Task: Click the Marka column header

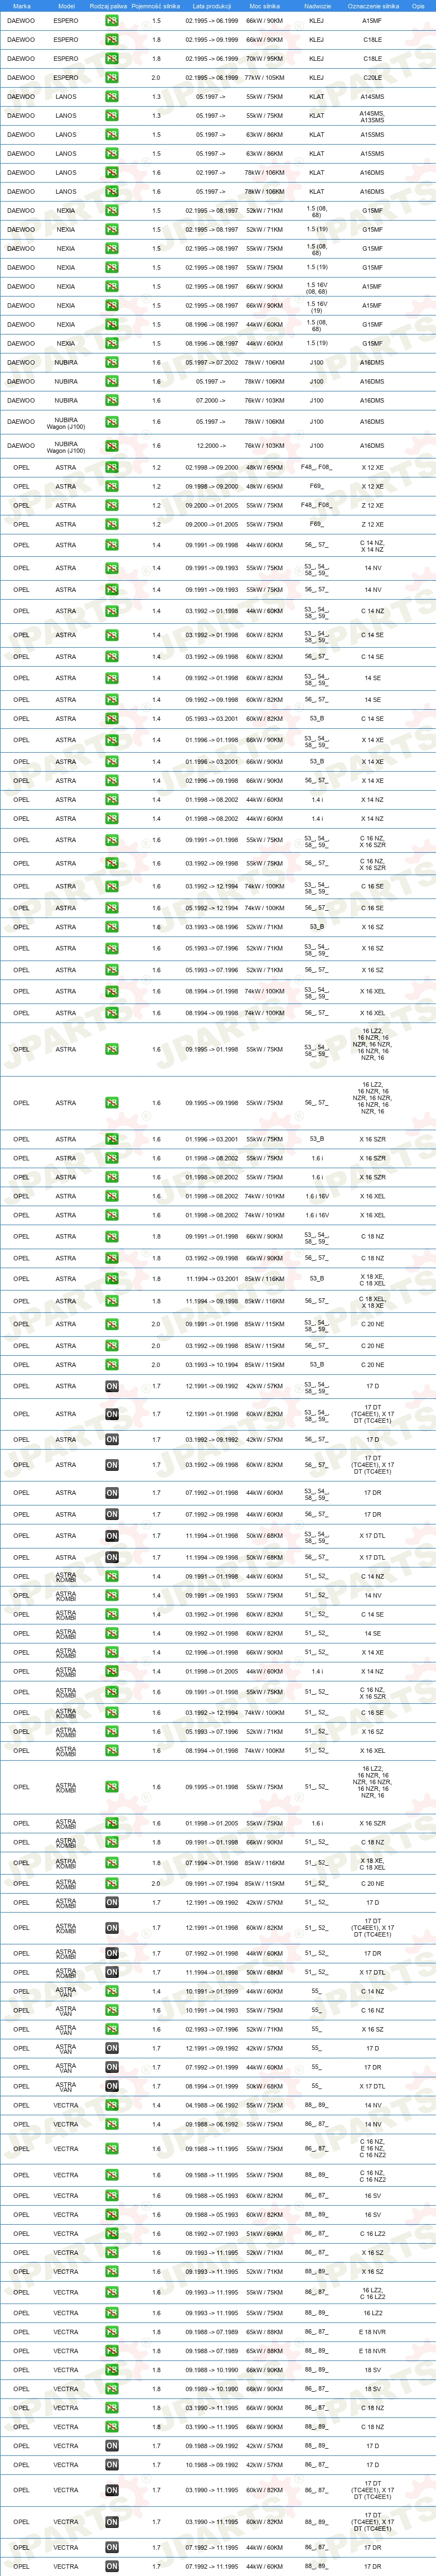Action: [x=21, y=6]
